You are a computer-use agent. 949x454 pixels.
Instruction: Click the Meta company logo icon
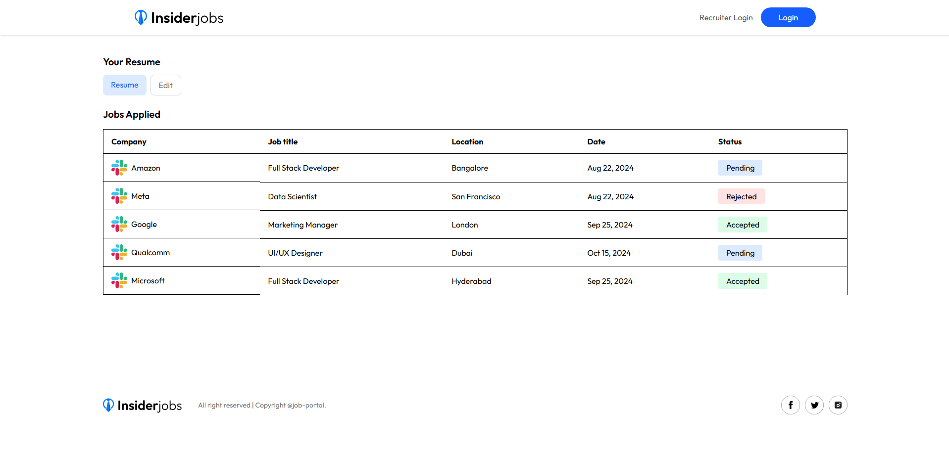pyautogui.click(x=119, y=196)
